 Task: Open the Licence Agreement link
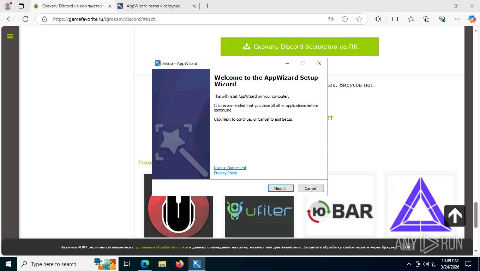(x=230, y=168)
